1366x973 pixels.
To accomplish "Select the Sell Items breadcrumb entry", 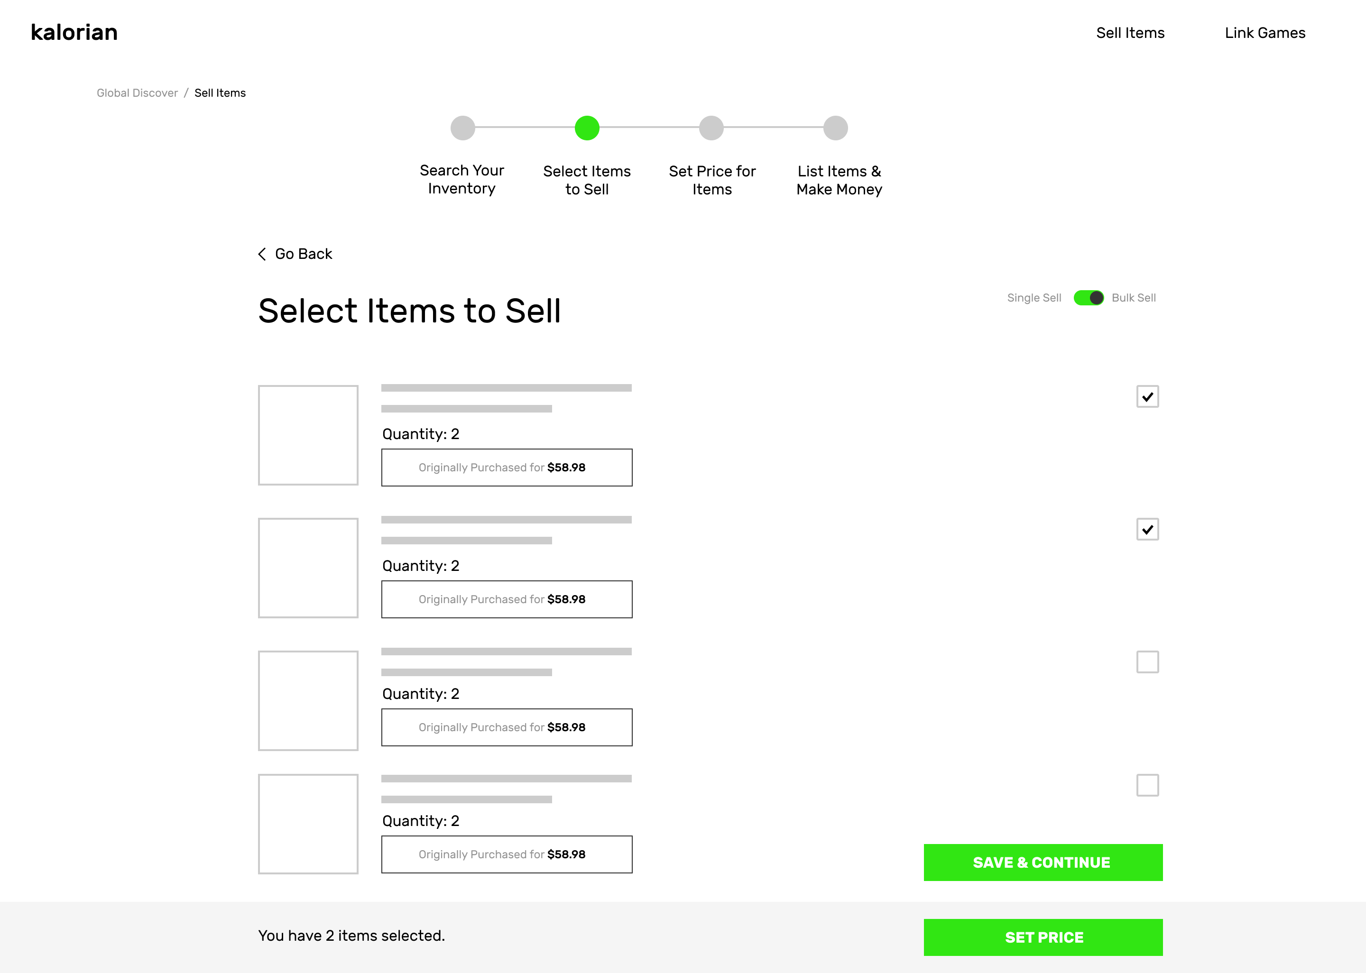I will (219, 92).
